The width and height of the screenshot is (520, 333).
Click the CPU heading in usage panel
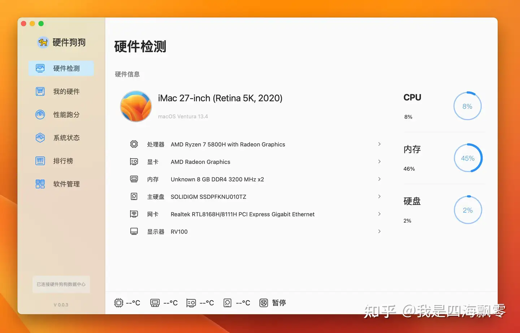click(412, 97)
